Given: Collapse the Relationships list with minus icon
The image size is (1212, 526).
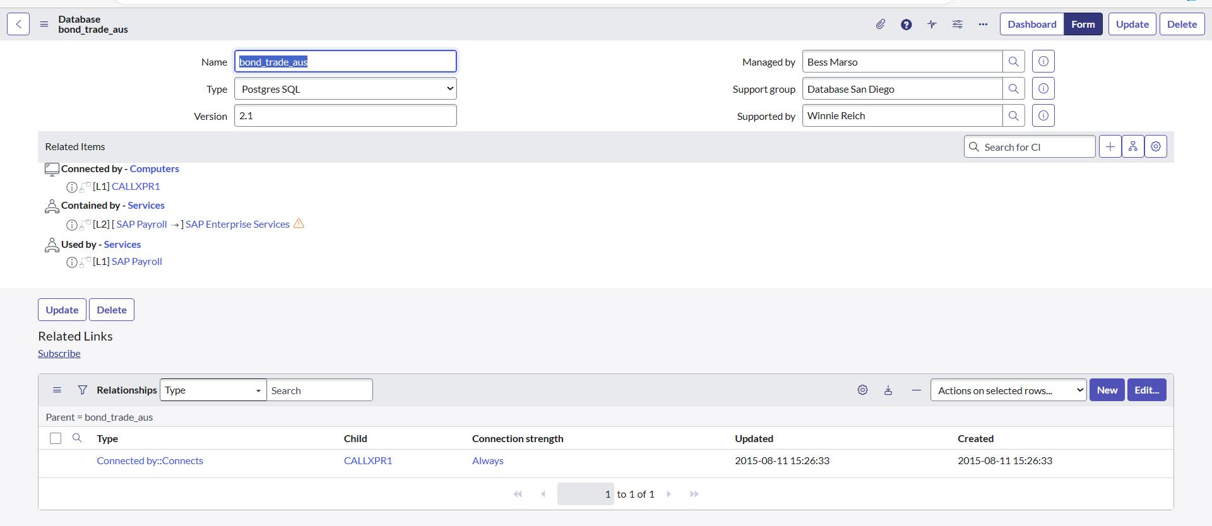Looking at the screenshot, I should coord(917,390).
